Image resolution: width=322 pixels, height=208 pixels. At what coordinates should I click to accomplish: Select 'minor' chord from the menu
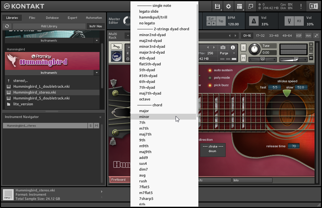[164, 117]
